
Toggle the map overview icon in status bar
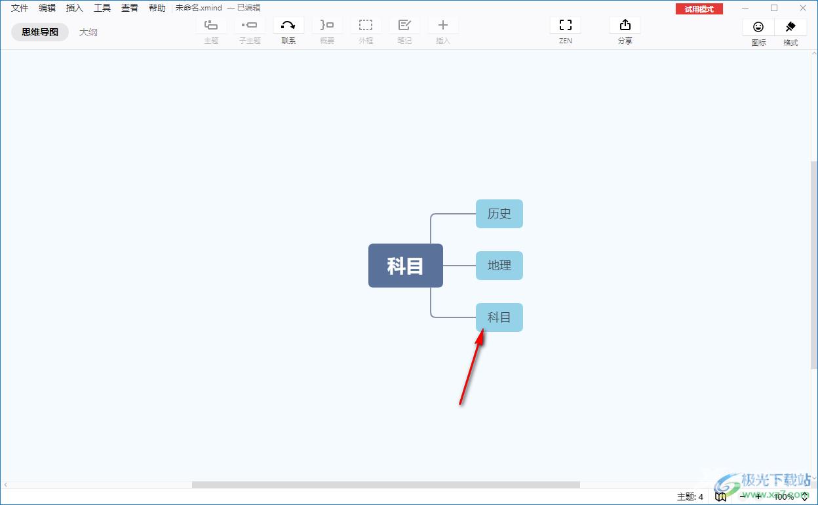tap(721, 497)
